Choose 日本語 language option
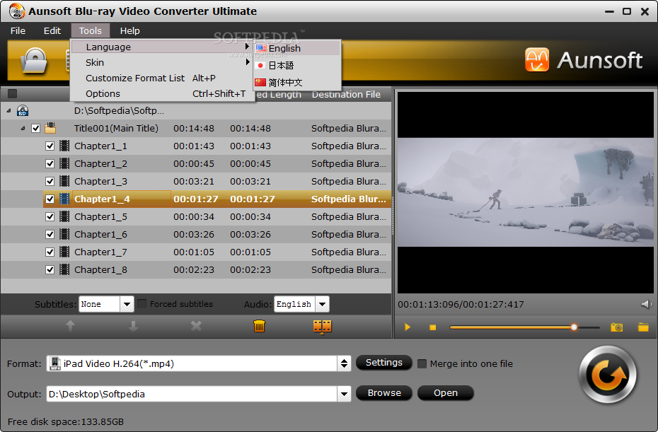The height and width of the screenshot is (432, 658). [x=297, y=66]
